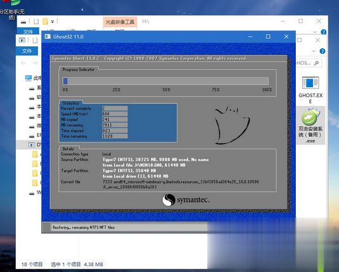Close the H:\ Explorer window
Image resolution: width=339 pixels, height=272 pixels.
(x=319, y=21)
